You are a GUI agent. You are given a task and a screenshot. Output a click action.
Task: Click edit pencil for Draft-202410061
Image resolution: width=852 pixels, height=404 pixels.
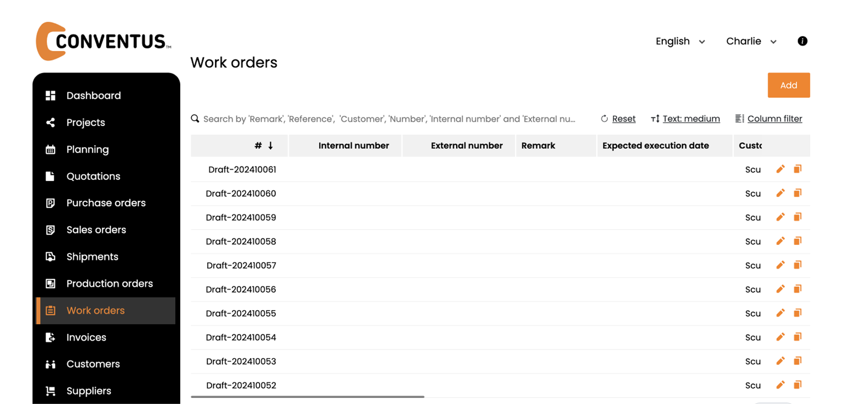[x=780, y=169]
